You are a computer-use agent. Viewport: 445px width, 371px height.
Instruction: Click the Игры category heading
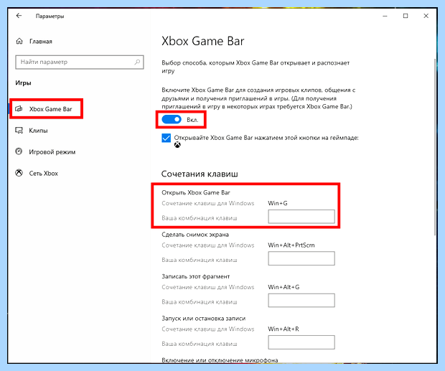tap(23, 83)
